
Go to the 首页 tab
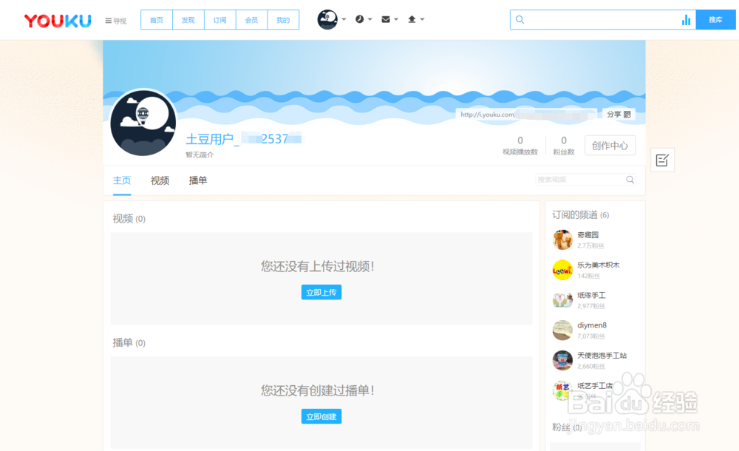[x=157, y=20]
